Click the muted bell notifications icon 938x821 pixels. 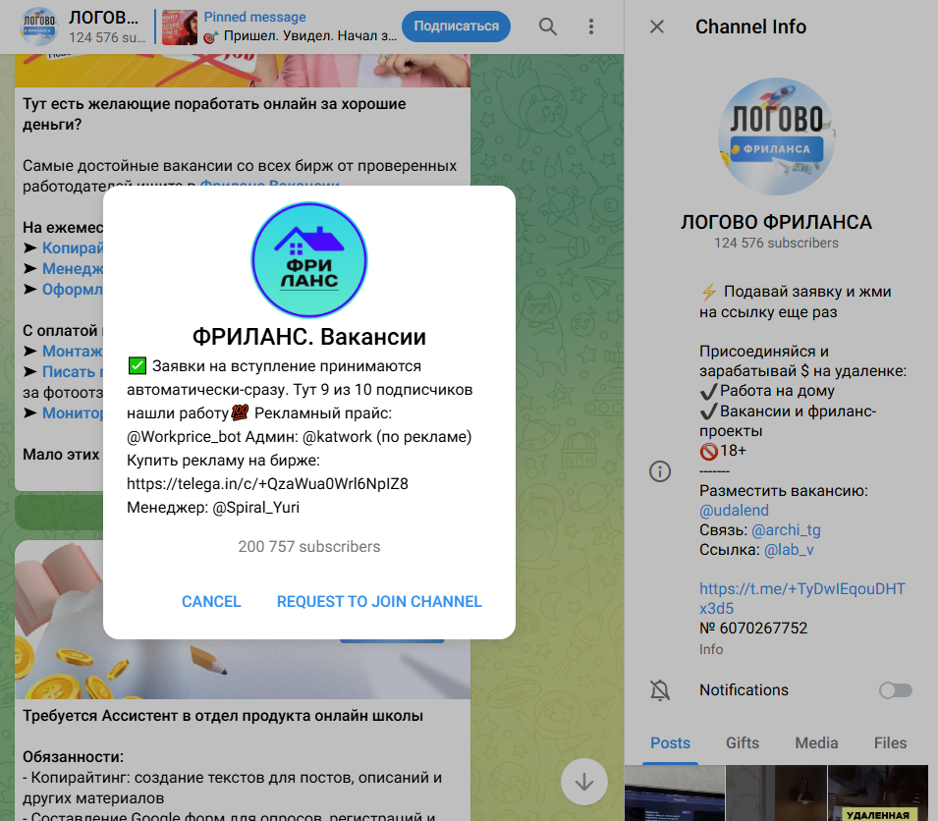tap(660, 690)
